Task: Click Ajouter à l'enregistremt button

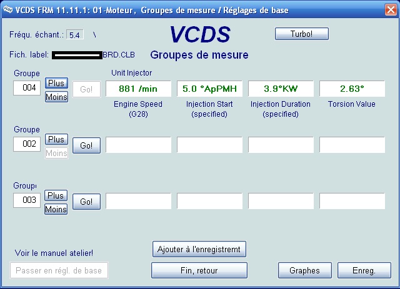Action: tap(199, 249)
